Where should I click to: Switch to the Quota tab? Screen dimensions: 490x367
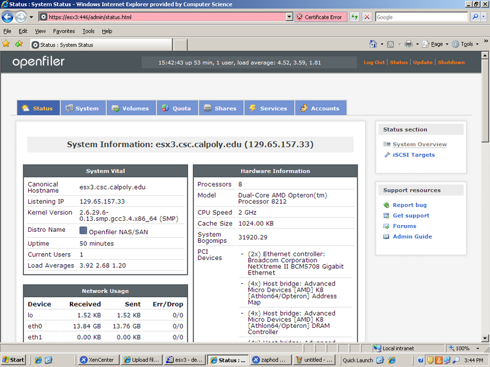(x=177, y=108)
